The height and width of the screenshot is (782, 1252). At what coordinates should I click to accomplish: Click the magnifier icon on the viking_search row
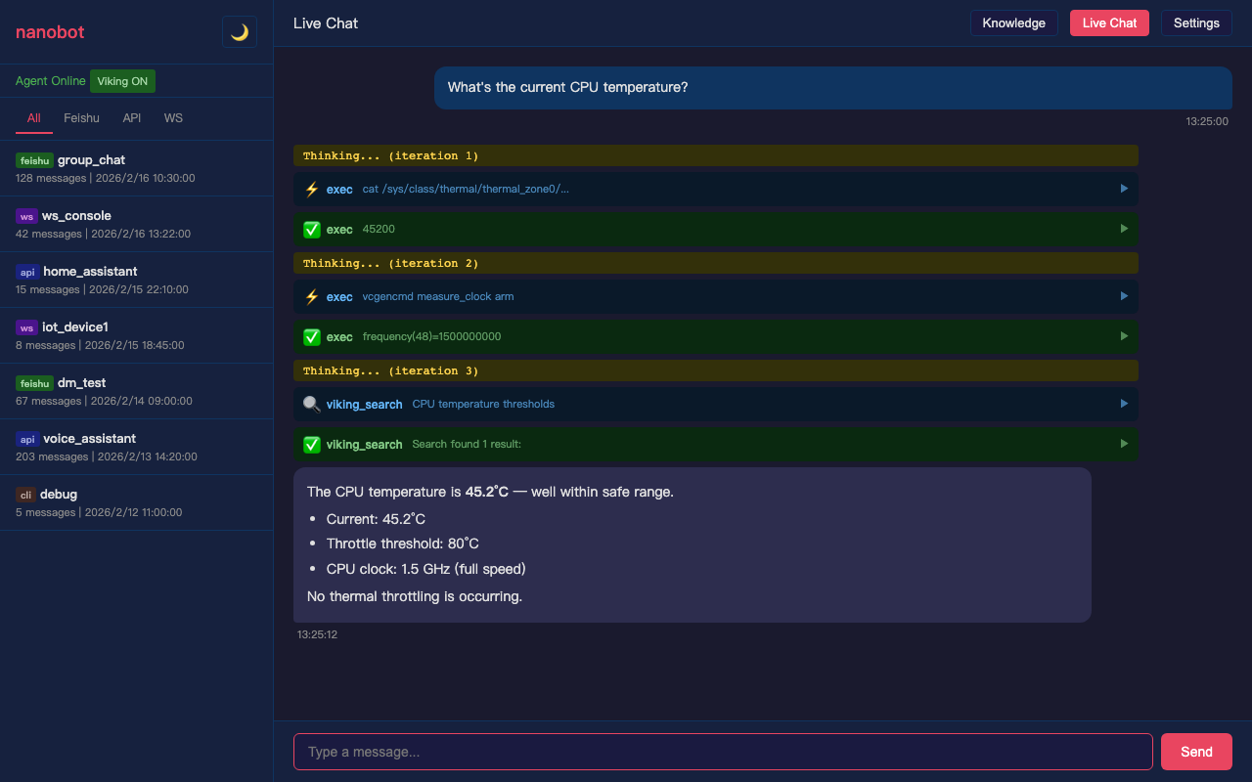point(312,404)
